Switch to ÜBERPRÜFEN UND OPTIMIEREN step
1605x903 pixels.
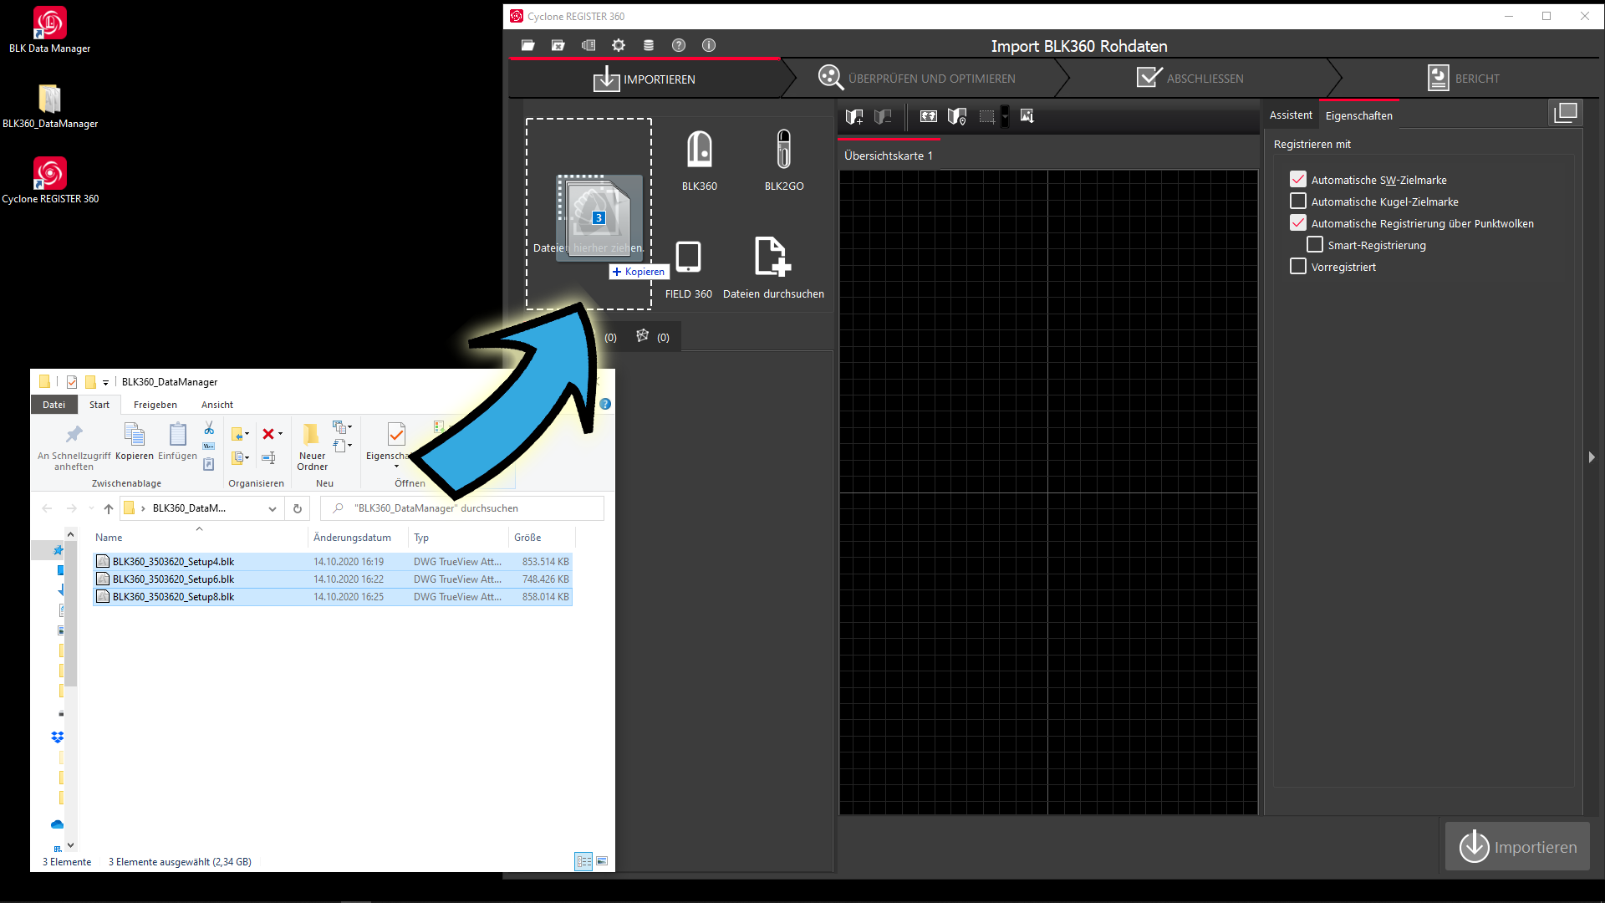coord(917,79)
